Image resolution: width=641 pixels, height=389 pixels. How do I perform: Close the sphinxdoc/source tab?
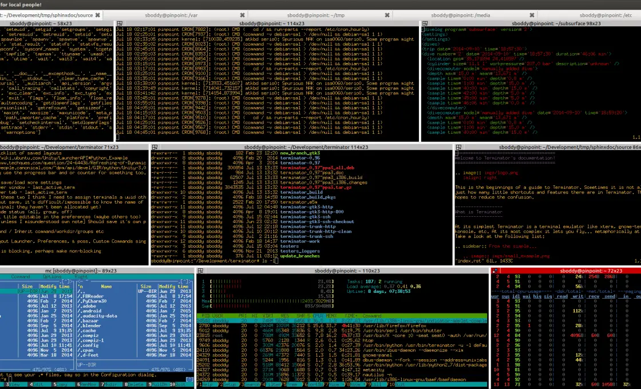click(97, 15)
